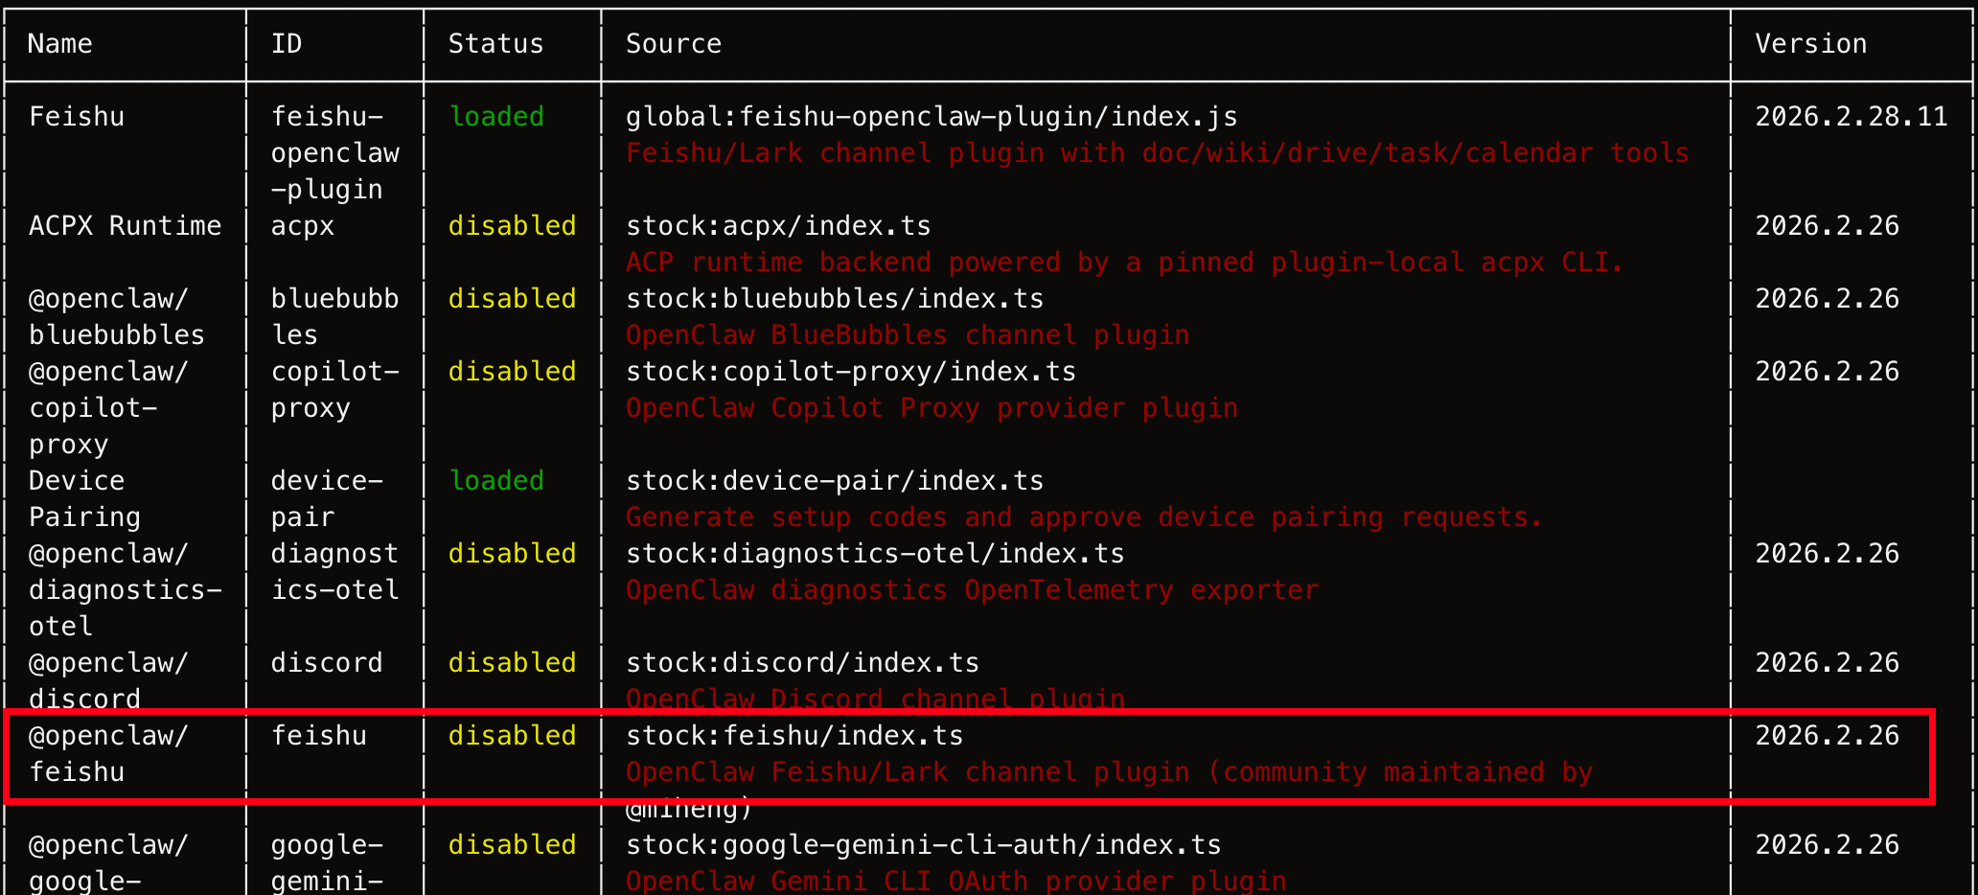Click the Version column header
1978x895 pixels.
1810,44
